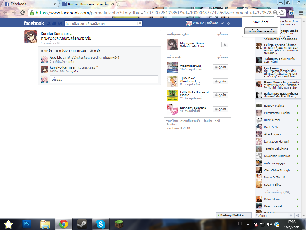306x230 pixels.
Task: See all people you may know
Action: coord(223,34)
